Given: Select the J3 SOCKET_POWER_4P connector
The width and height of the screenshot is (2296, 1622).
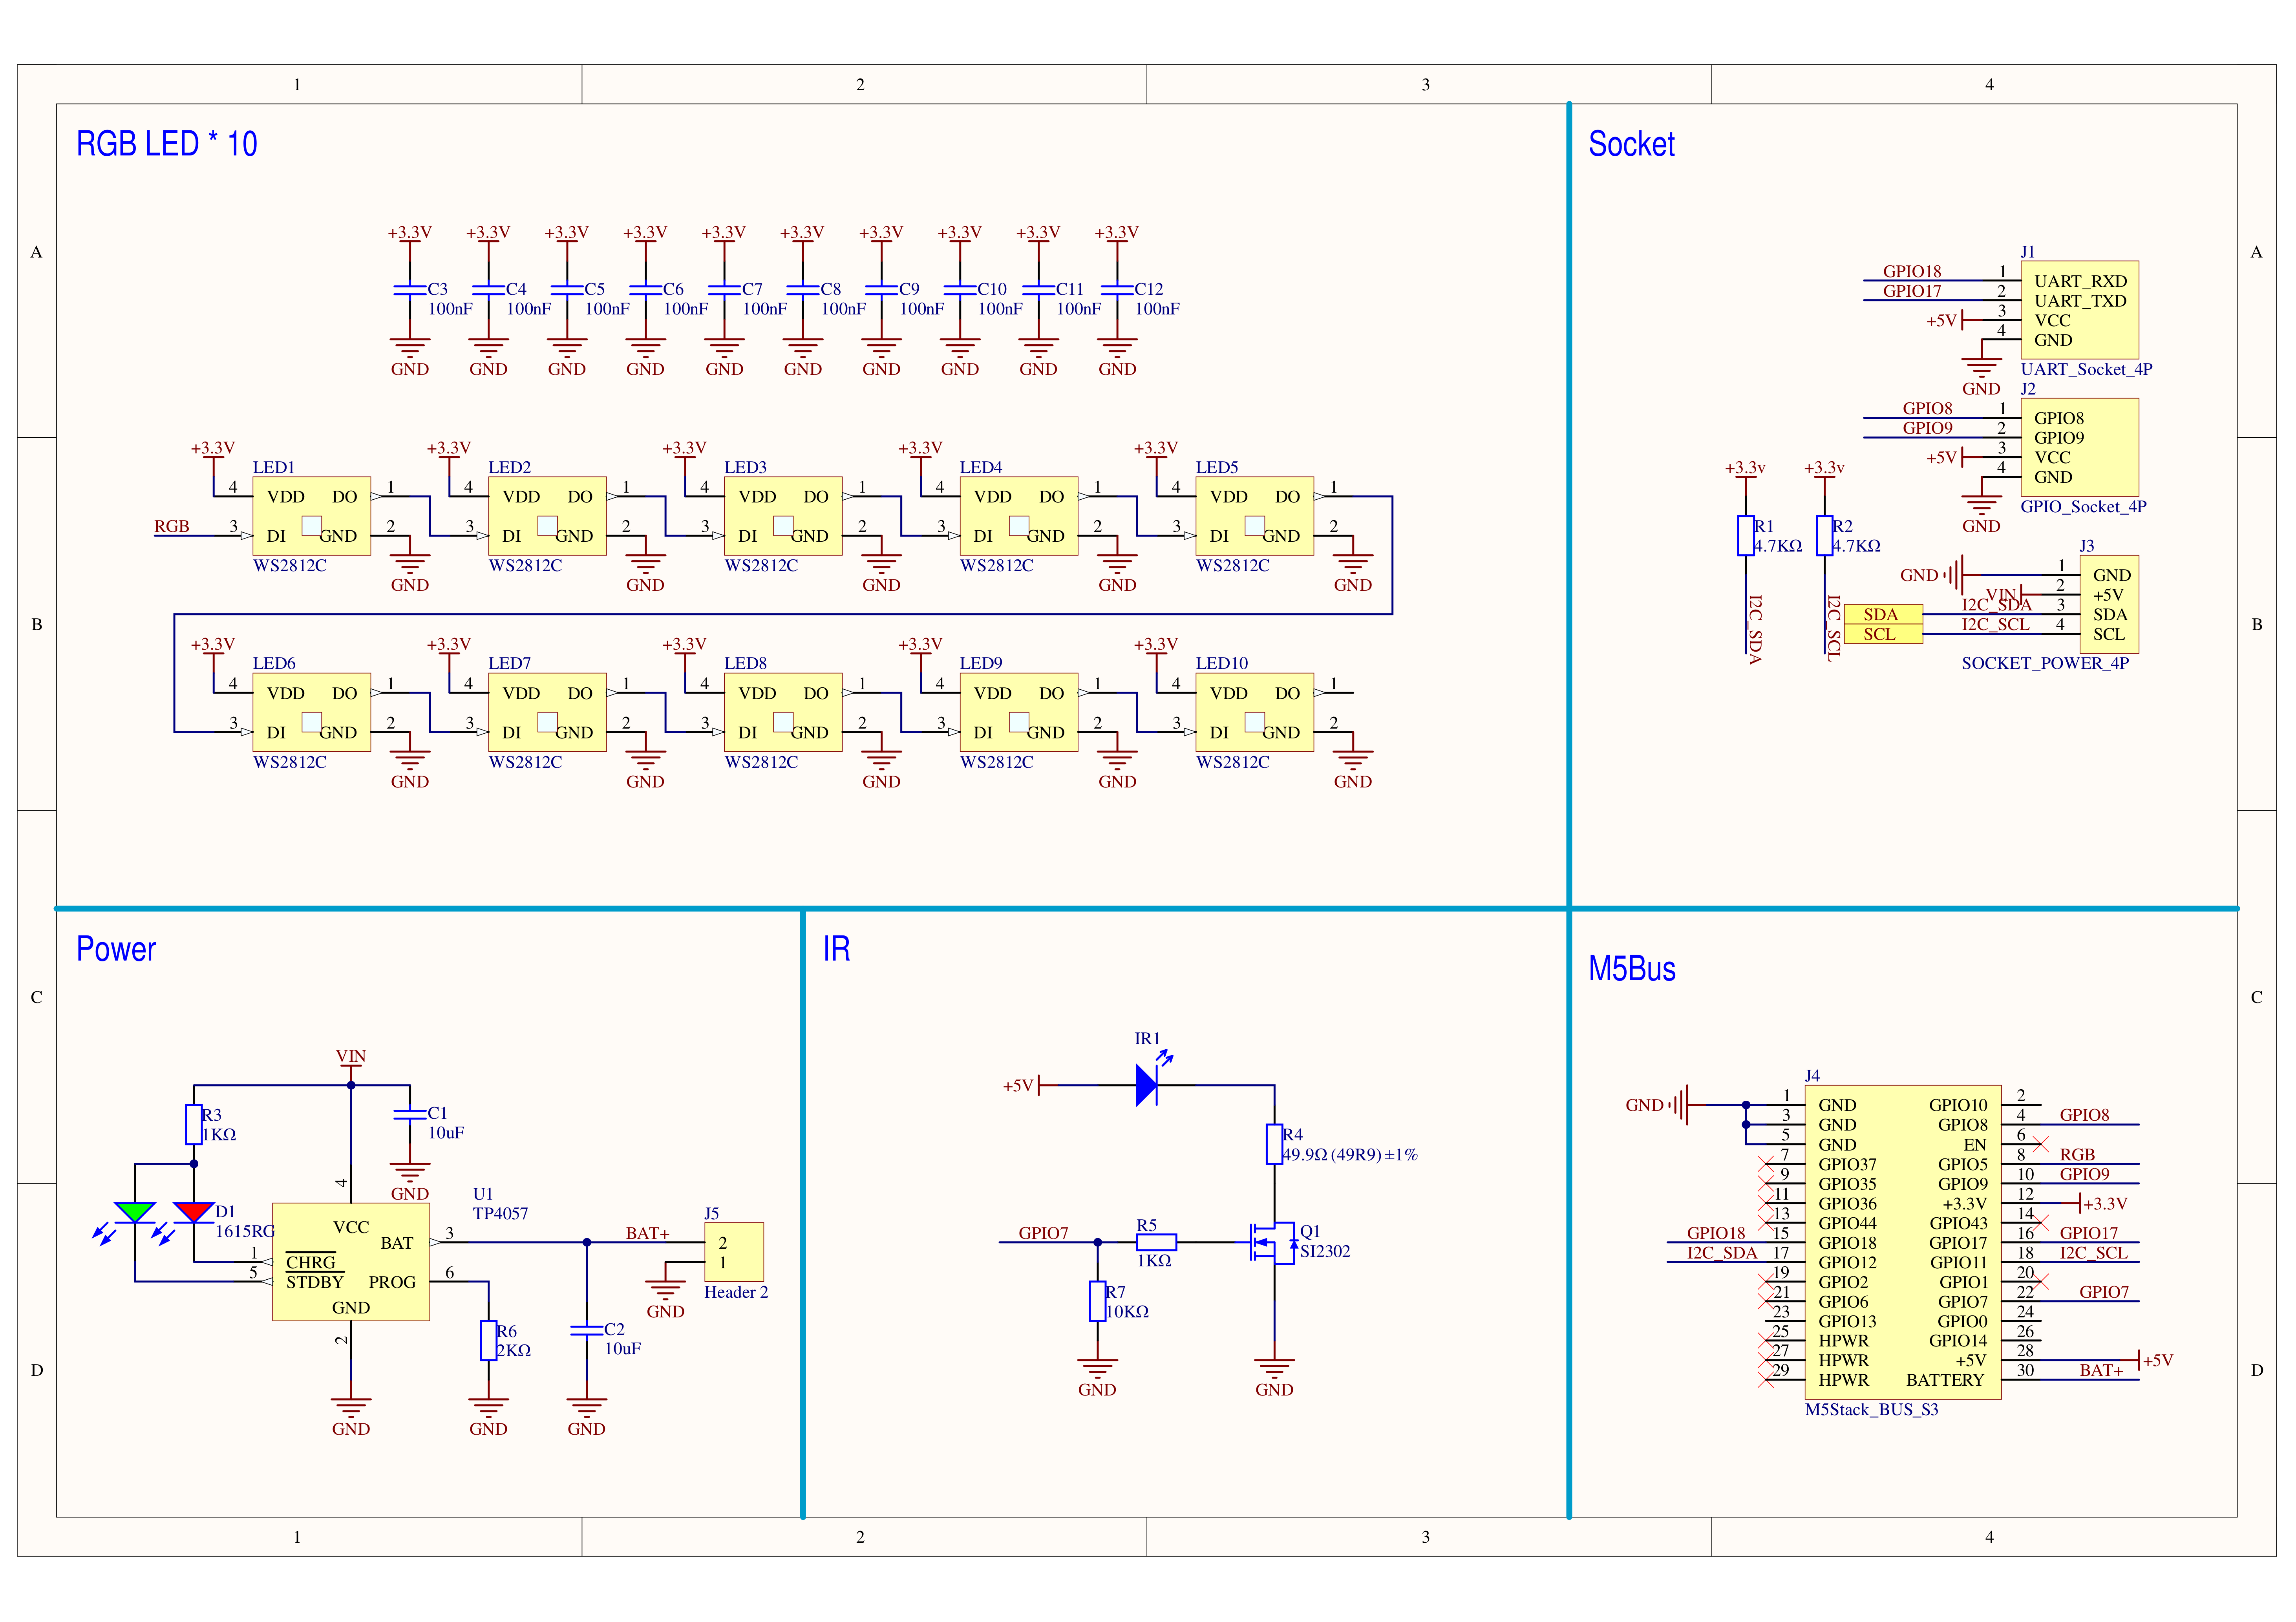Looking at the screenshot, I should (x=2109, y=604).
